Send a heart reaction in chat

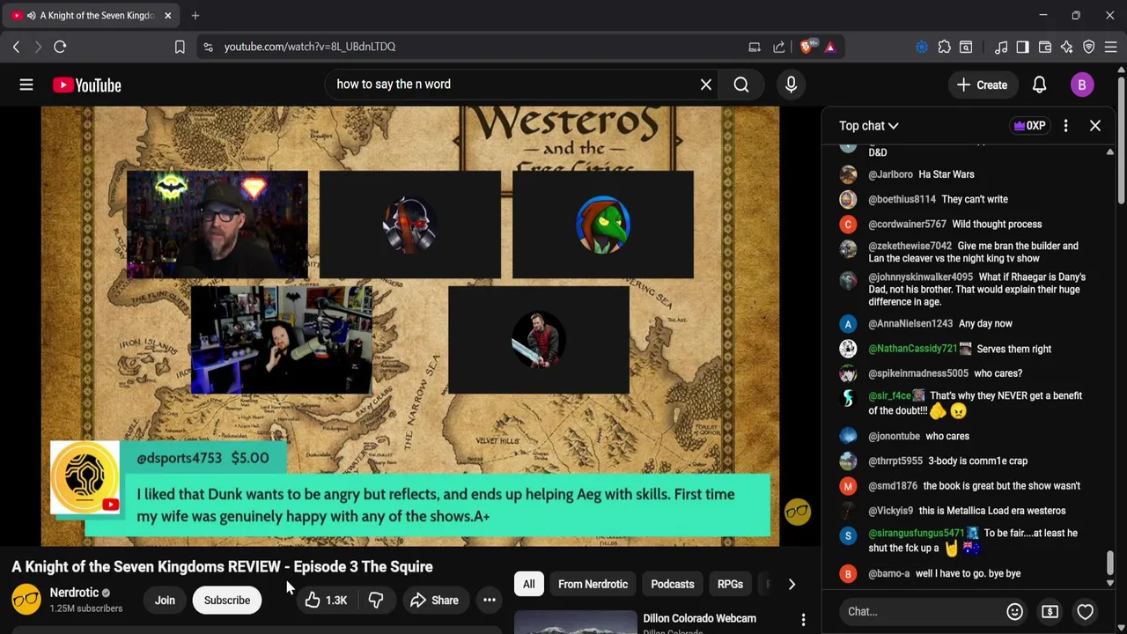1085,611
